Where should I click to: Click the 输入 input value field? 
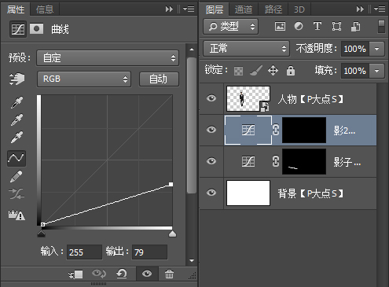tap(84, 252)
